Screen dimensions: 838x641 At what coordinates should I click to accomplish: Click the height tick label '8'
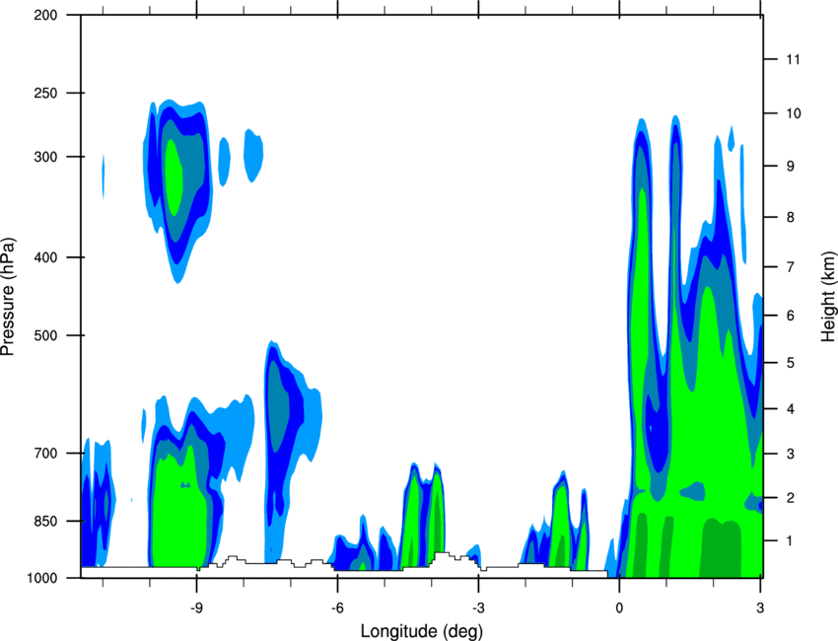(791, 217)
